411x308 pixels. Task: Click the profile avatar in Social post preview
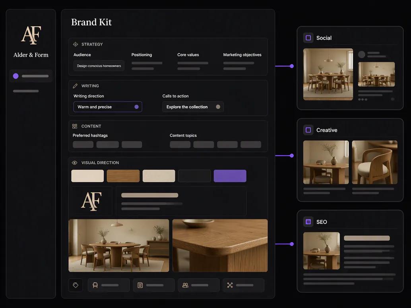point(362,54)
